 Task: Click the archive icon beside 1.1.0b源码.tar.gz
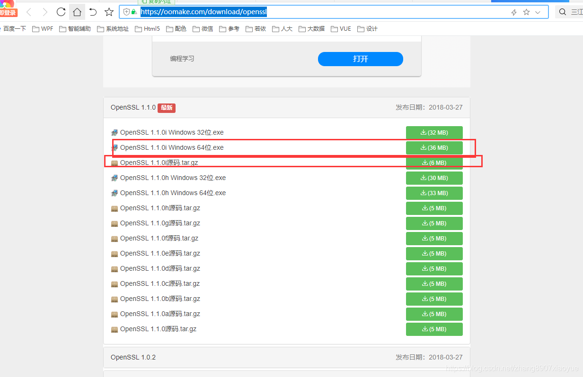click(114, 299)
